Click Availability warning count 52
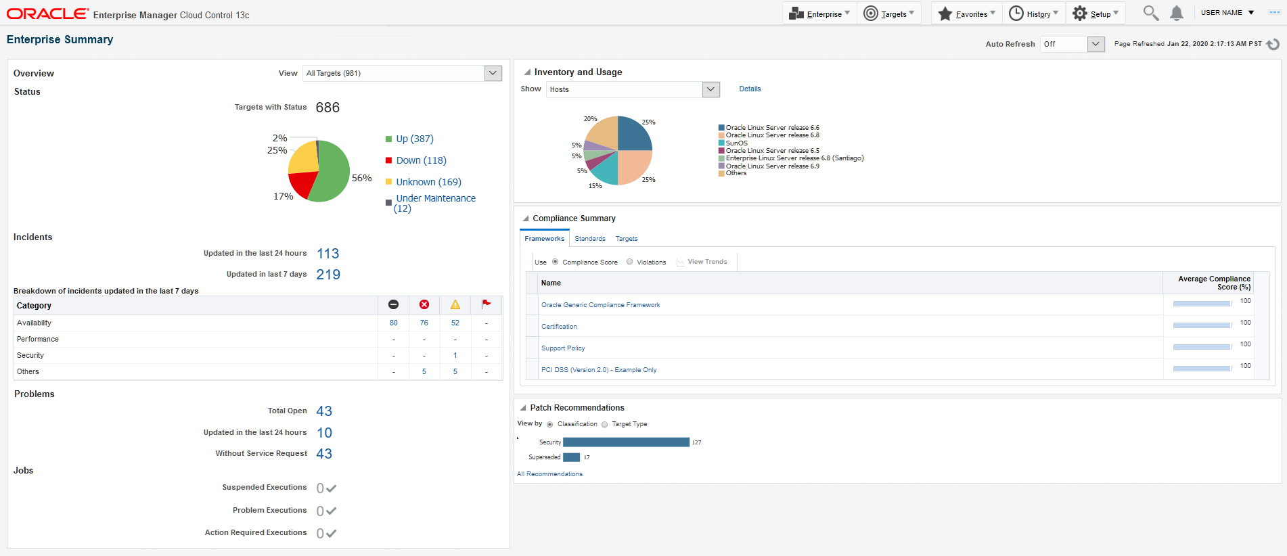The image size is (1287, 556). pos(455,323)
